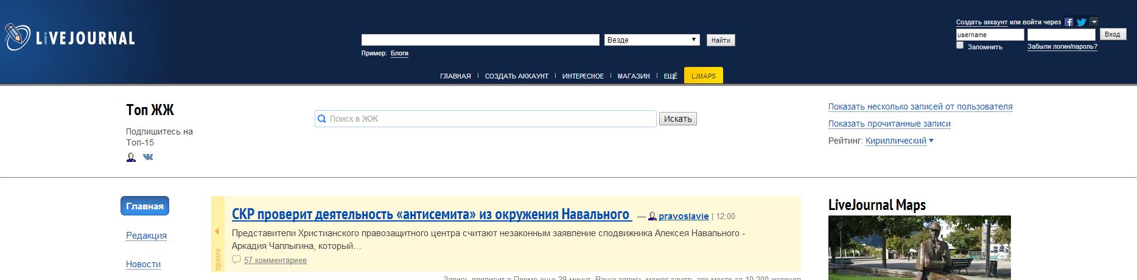Open the Везде search scope dropdown

pyautogui.click(x=652, y=40)
